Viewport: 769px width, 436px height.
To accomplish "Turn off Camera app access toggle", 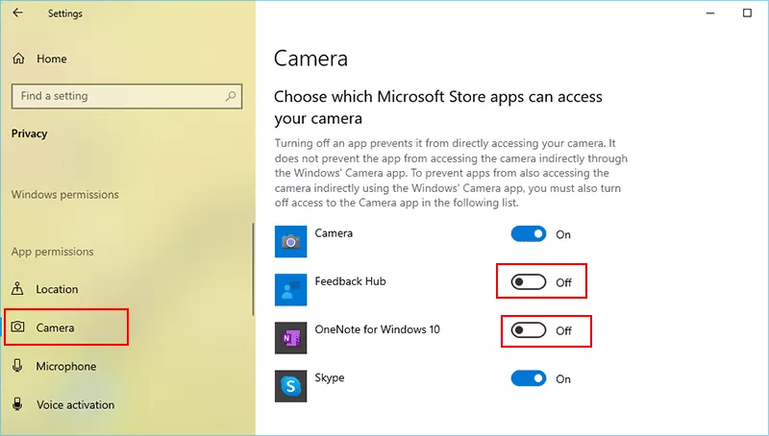I will (x=529, y=233).
